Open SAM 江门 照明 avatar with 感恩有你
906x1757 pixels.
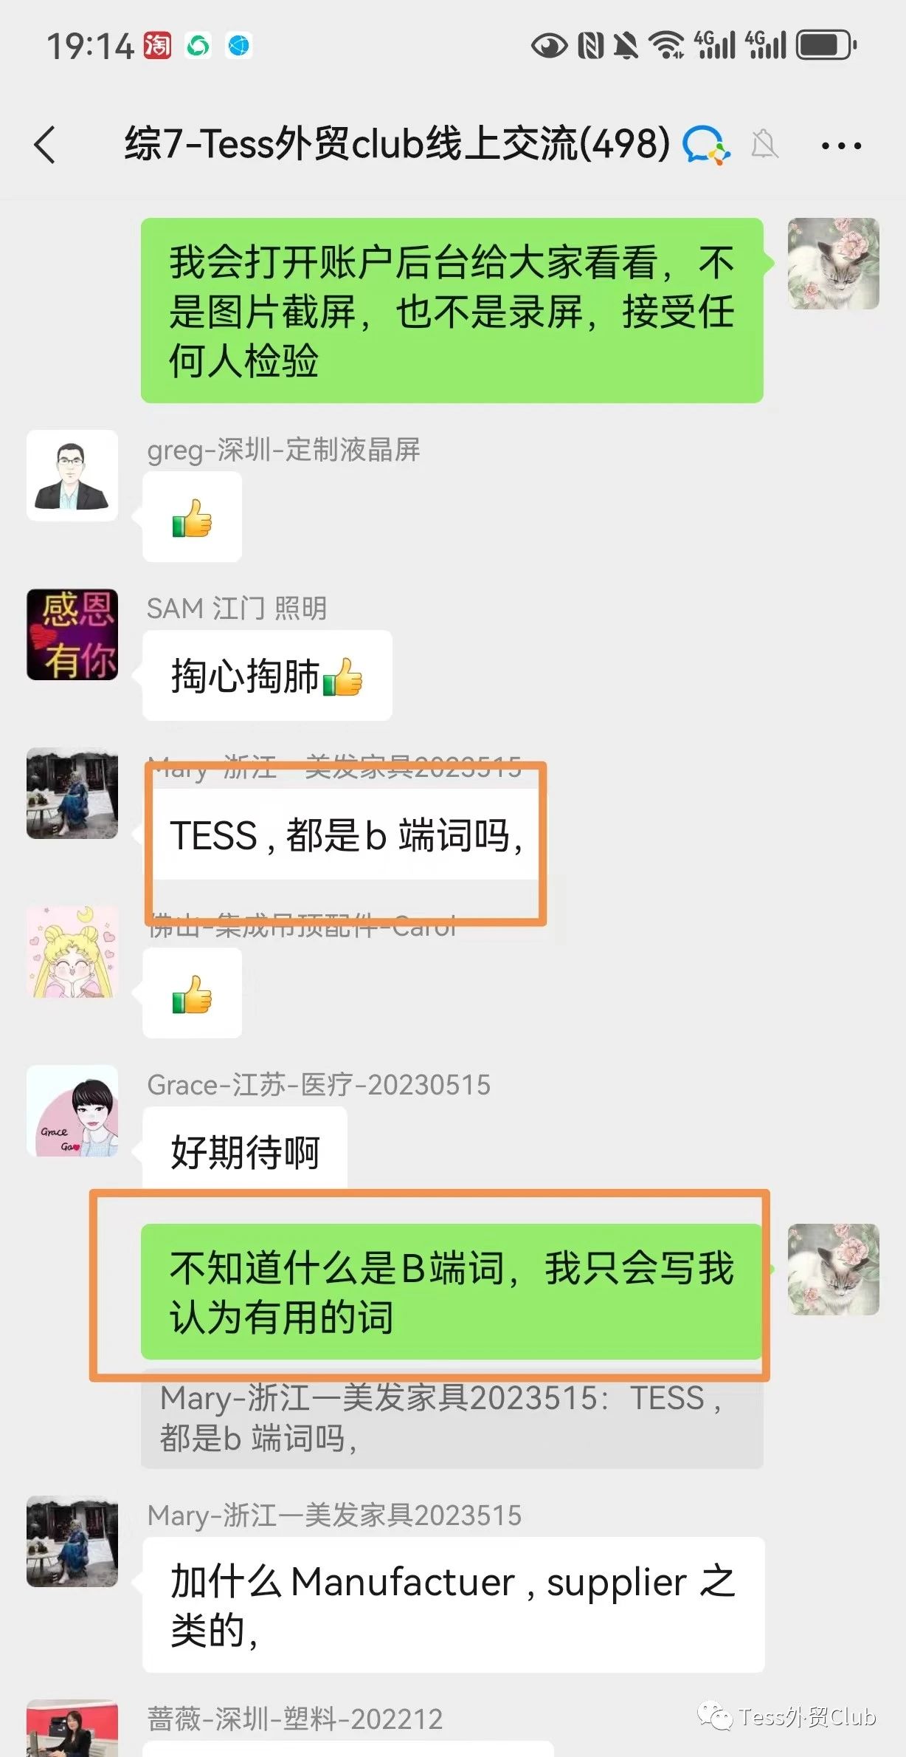point(72,634)
